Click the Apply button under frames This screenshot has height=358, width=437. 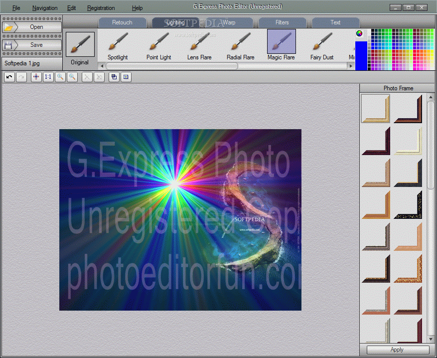[398, 350]
